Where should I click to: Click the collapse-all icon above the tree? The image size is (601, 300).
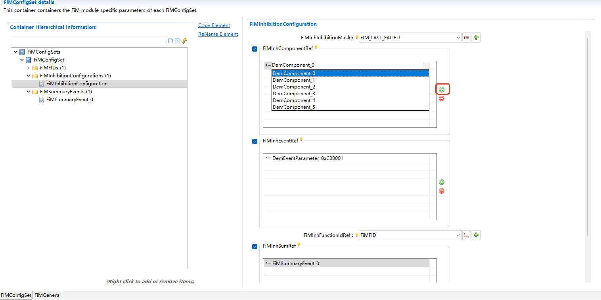tap(170, 40)
